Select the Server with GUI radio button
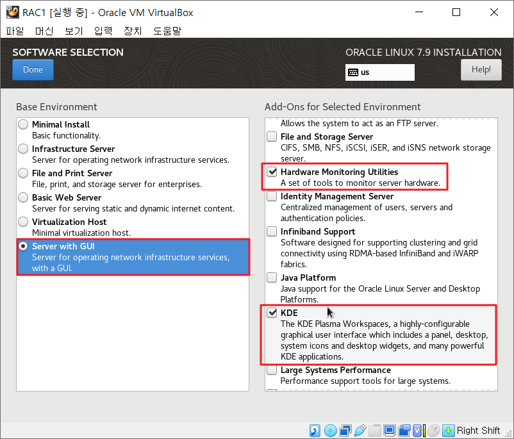The height and width of the screenshot is (439, 514). 23,246
